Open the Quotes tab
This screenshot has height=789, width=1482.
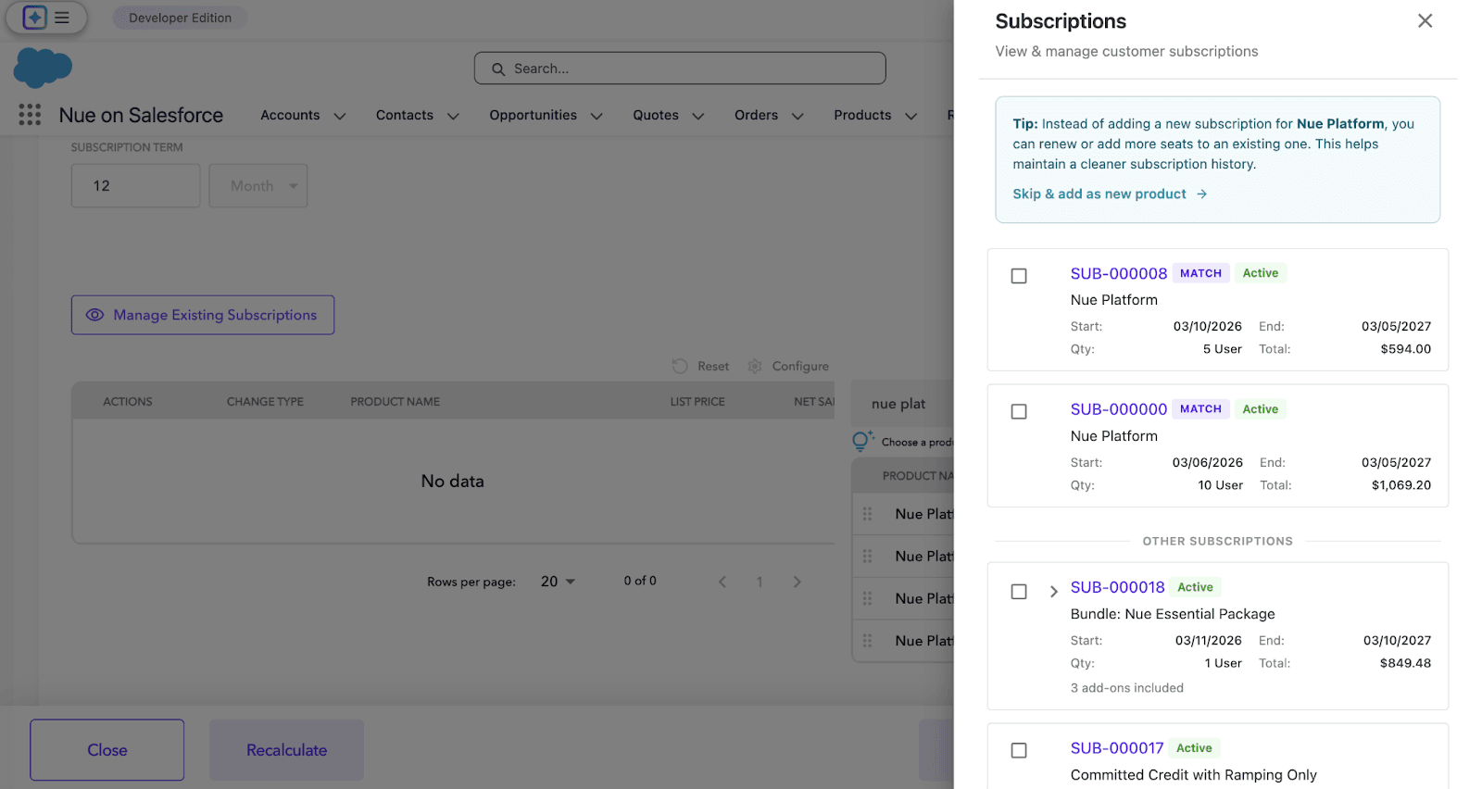(656, 115)
